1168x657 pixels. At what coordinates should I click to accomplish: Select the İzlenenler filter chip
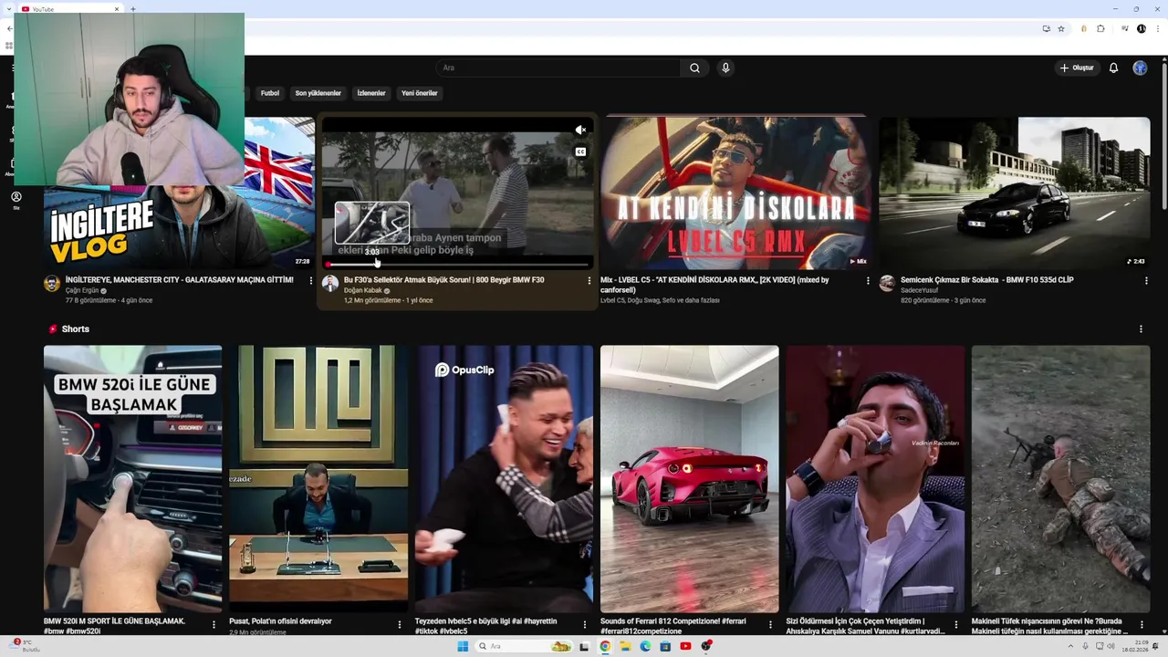coord(371,93)
